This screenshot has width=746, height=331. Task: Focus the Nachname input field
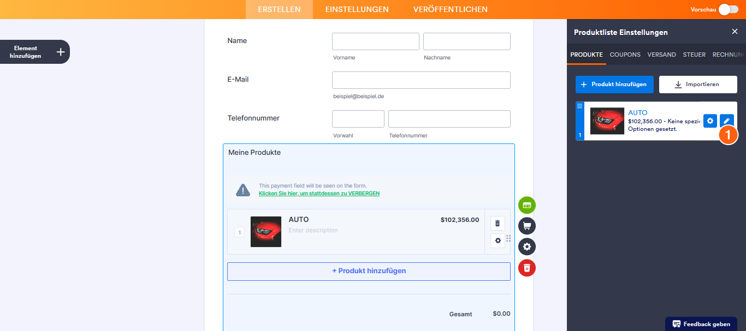click(x=467, y=41)
